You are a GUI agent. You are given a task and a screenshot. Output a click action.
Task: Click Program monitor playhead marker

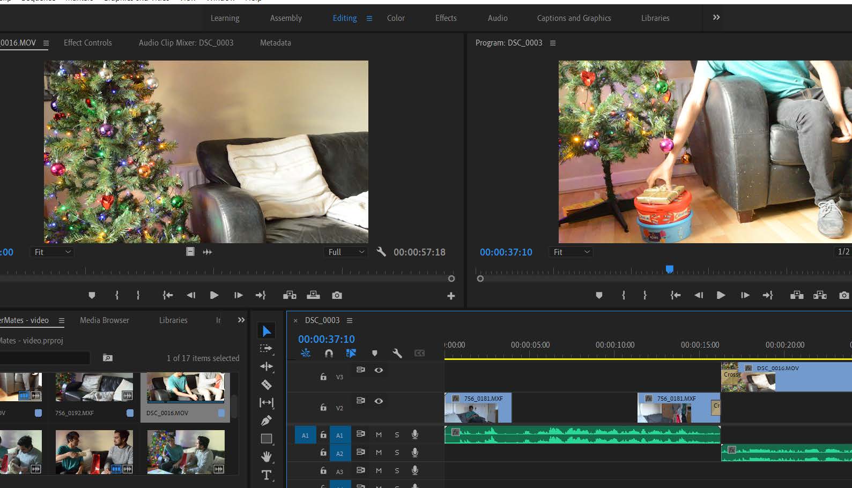tap(669, 269)
